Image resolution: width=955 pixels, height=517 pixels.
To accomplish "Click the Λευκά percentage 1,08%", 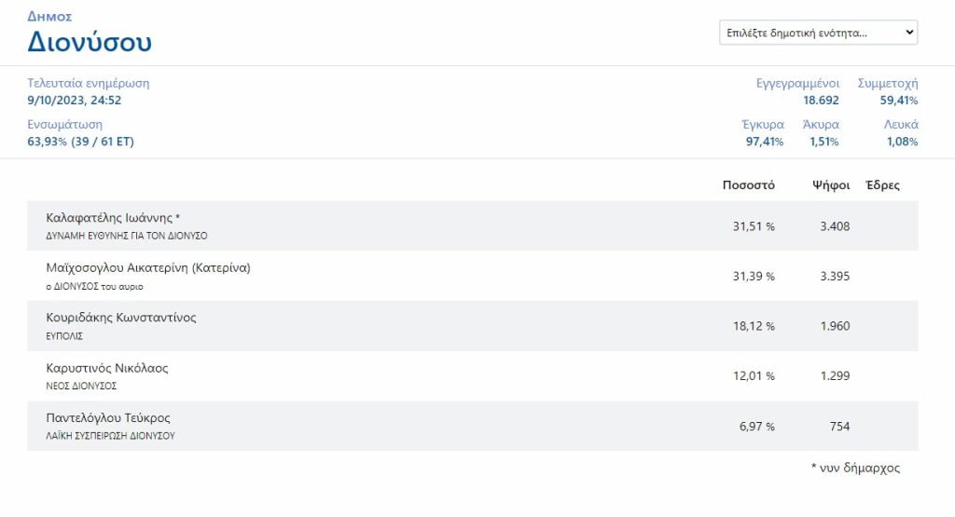I will click(x=901, y=142).
